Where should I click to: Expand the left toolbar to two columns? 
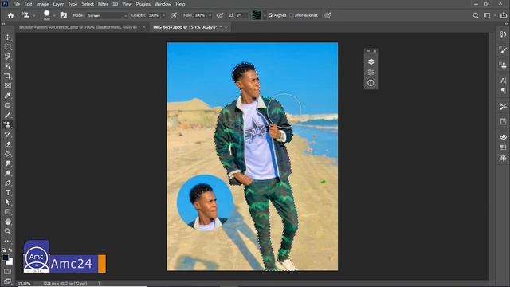3,24
